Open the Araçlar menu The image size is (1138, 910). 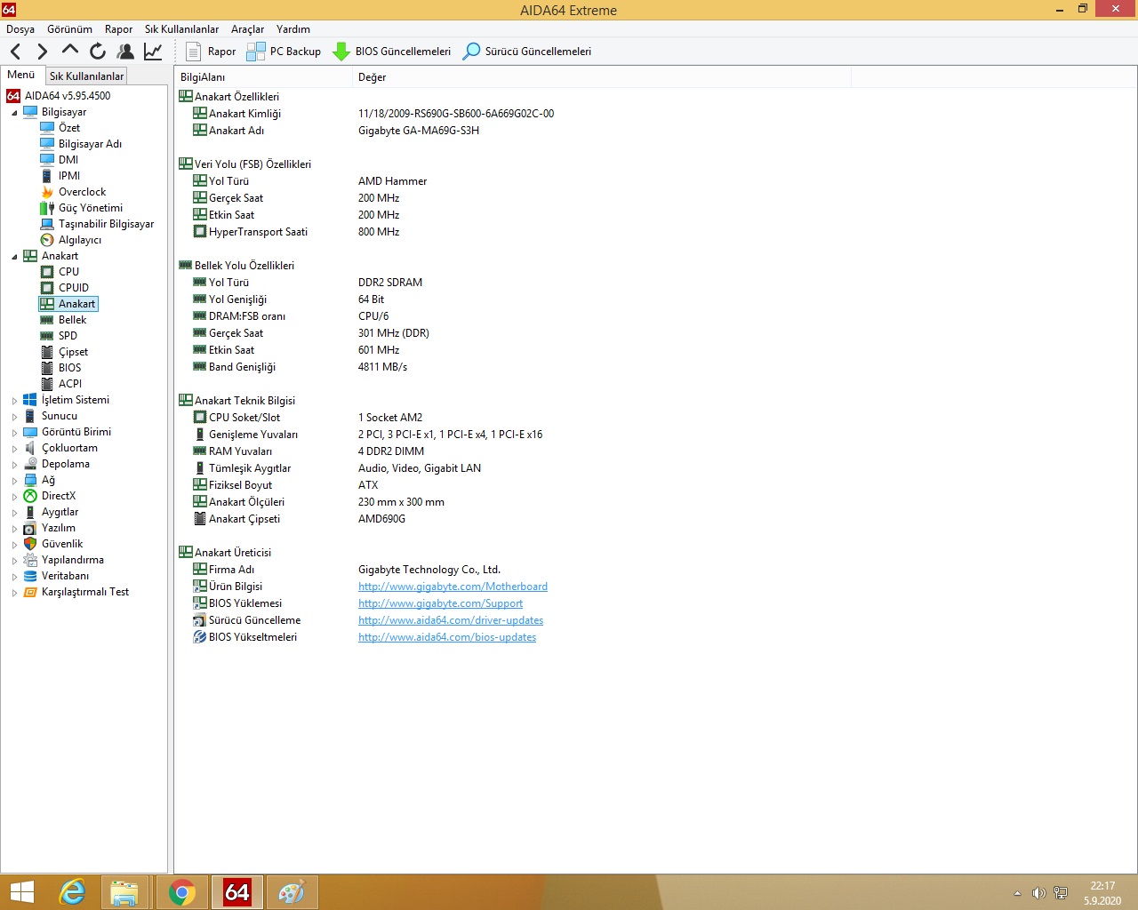(247, 29)
